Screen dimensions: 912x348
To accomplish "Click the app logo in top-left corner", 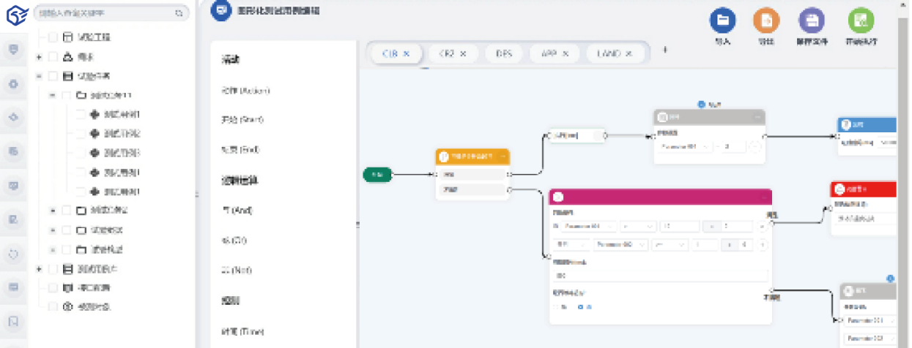I will point(13,14).
